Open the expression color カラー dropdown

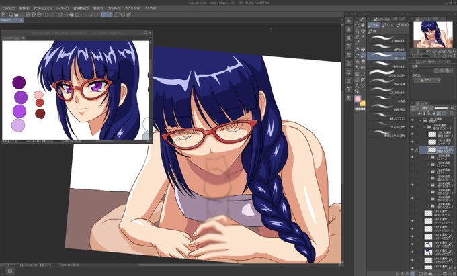pos(427,81)
